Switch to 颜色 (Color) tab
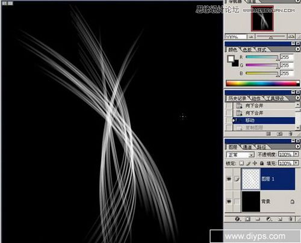 click(x=233, y=50)
